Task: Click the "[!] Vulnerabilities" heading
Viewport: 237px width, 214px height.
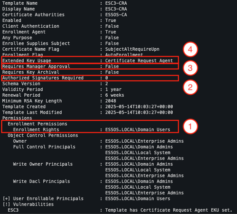Action: coord(28,204)
